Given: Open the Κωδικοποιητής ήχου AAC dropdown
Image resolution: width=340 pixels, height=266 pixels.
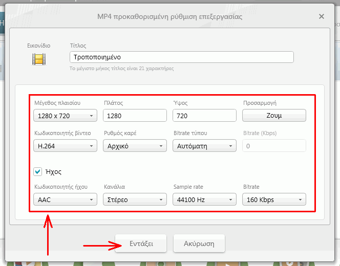Looking at the screenshot, I should [65, 199].
